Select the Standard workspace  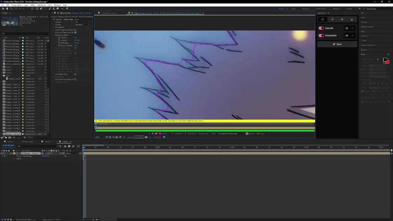click(x=306, y=9)
